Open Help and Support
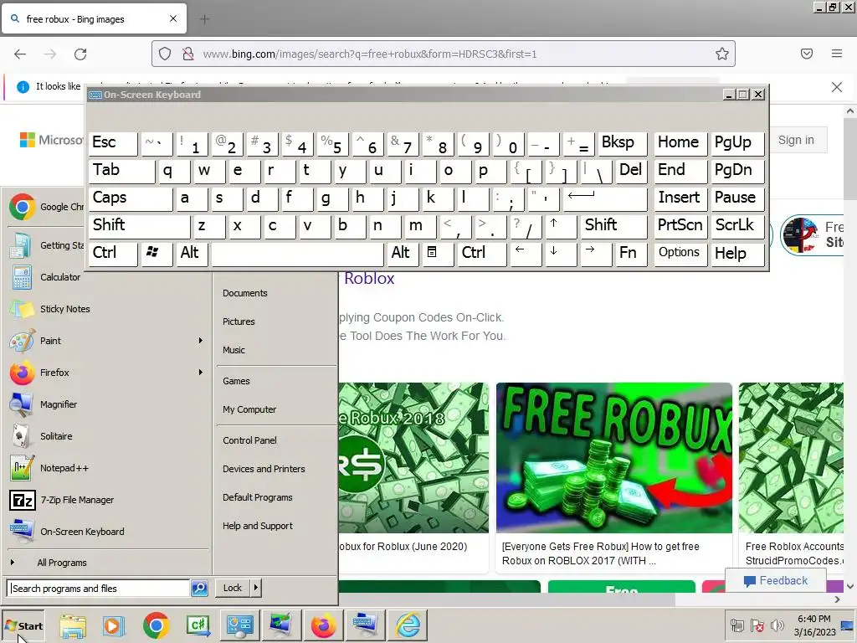The width and height of the screenshot is (857, 643). pyautogui.click(x=258, y=526)
